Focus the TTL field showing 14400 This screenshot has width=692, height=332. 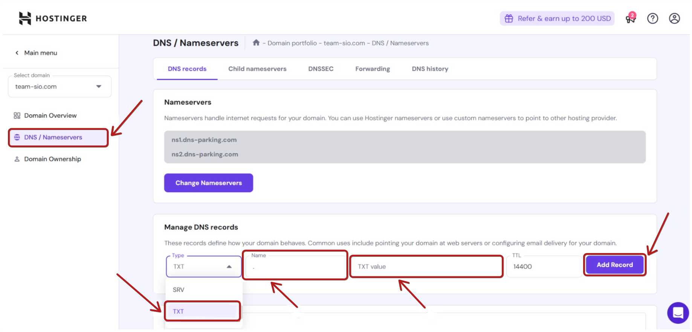pyautogui.click(x=544, y=267)
